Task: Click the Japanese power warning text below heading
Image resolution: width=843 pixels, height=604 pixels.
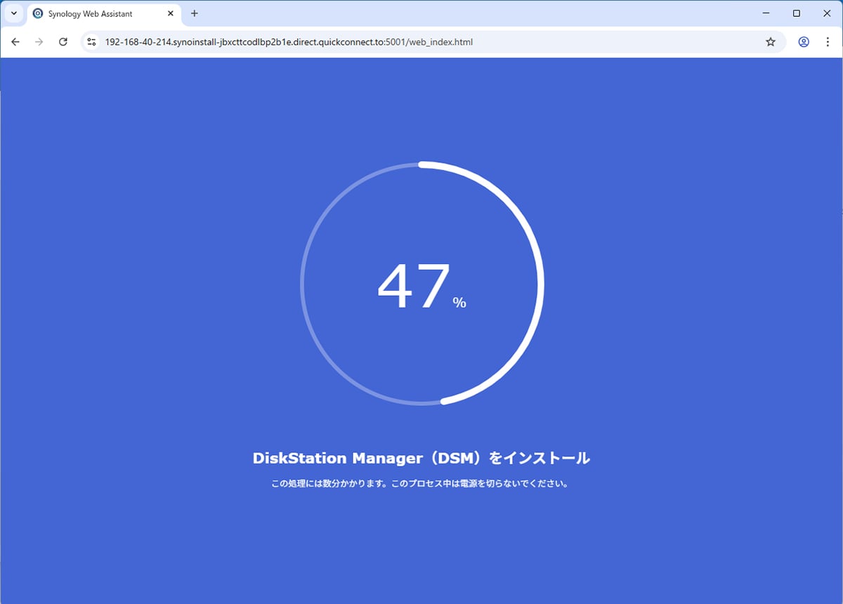Action: tap(419, 484)
